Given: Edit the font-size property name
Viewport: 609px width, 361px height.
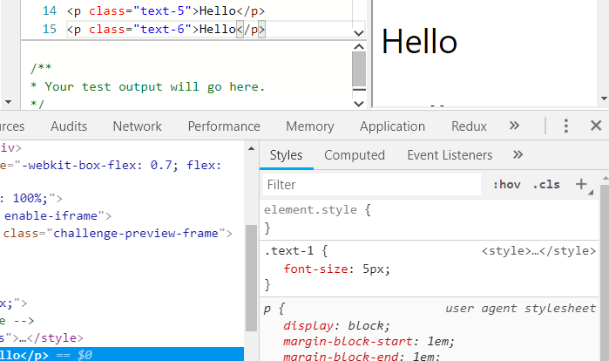Looking at the screenshot, I should (x=315, y=269).
